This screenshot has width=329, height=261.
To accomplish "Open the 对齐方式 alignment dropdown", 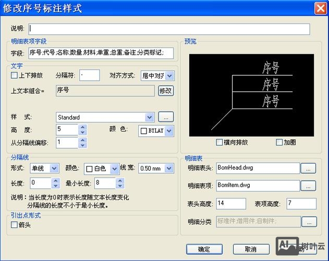I will [x=169, y=76].
